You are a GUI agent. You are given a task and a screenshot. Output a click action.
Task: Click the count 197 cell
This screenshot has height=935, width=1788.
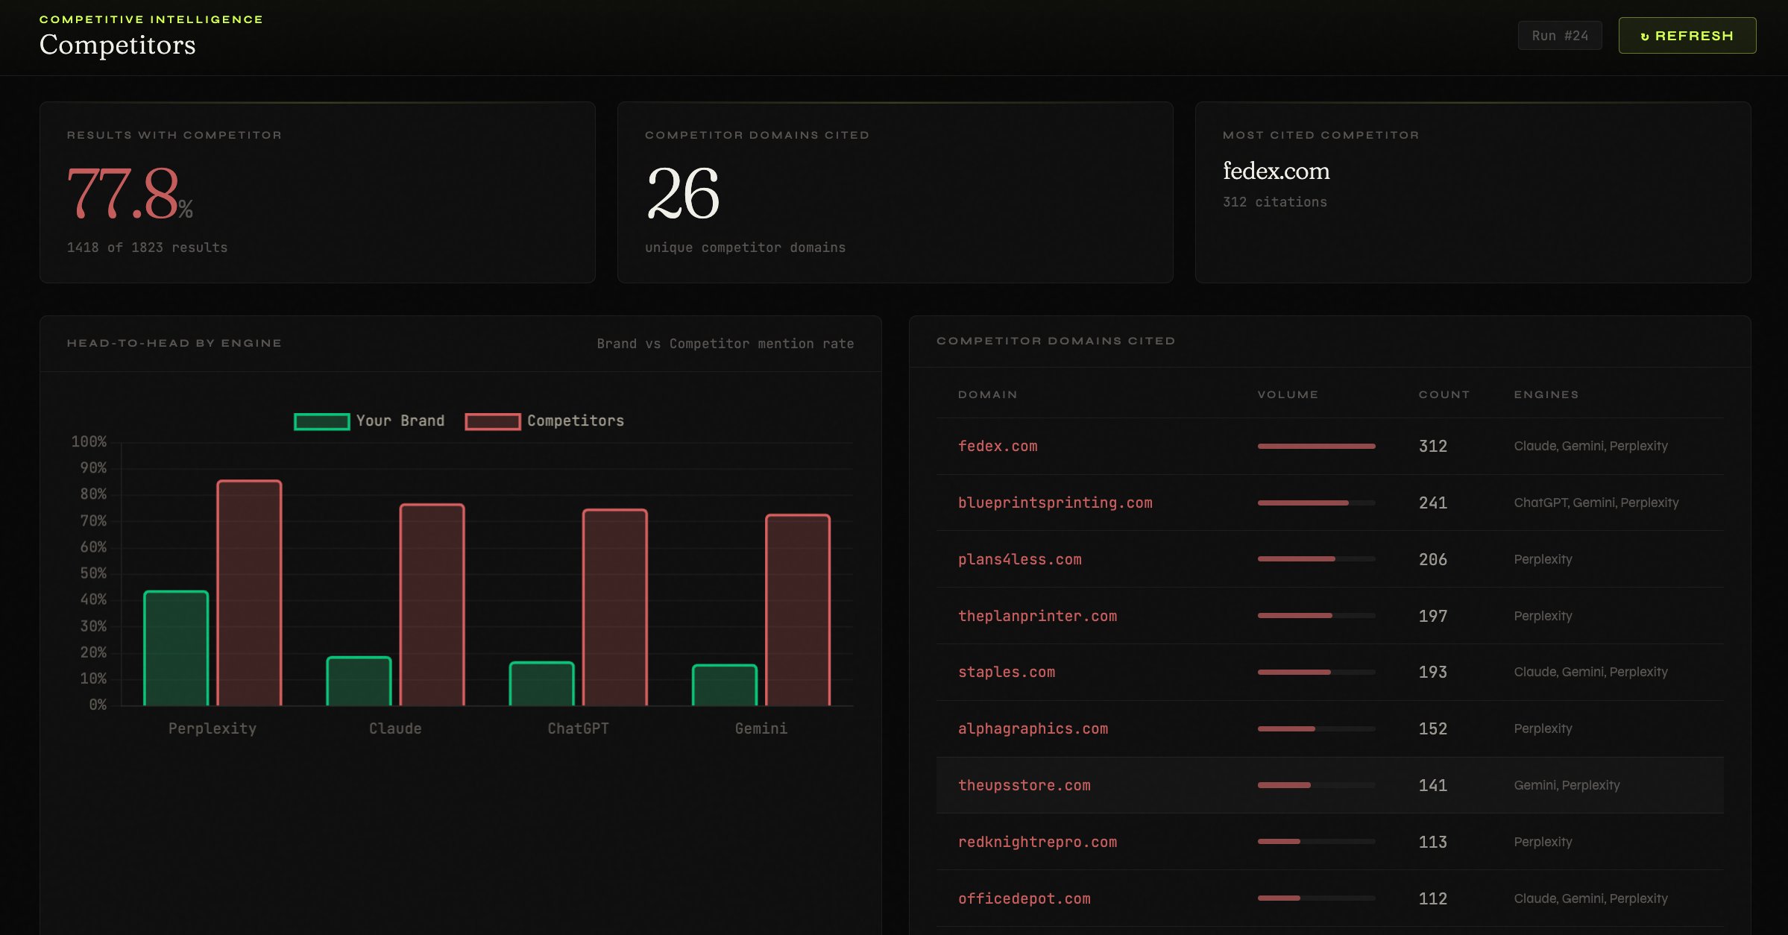(x=1432, y=616)
